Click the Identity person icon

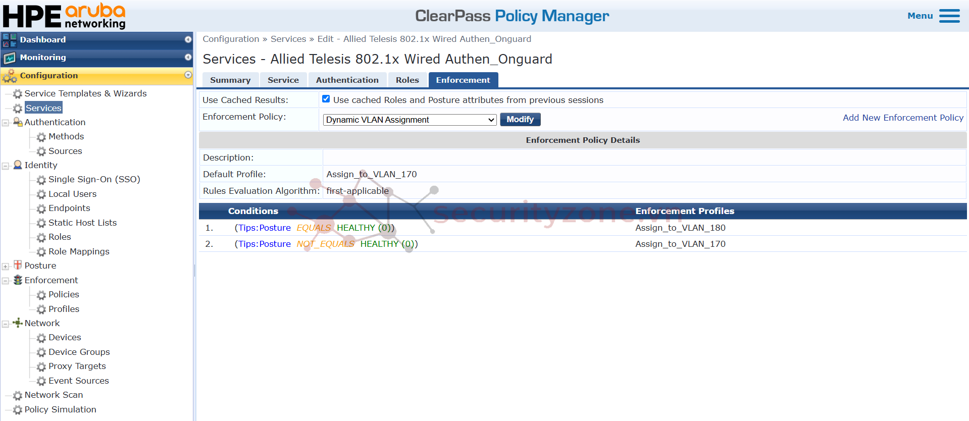18,165
